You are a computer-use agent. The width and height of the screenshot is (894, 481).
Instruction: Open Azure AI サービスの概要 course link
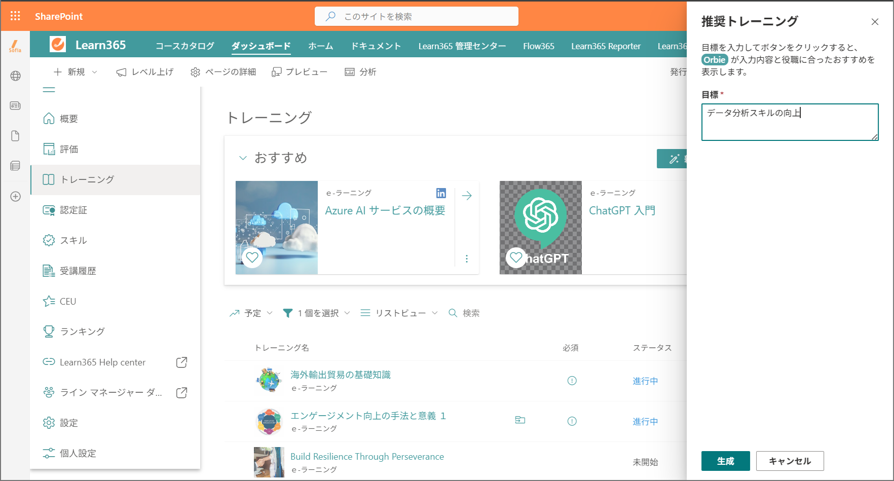pos(385,210)
